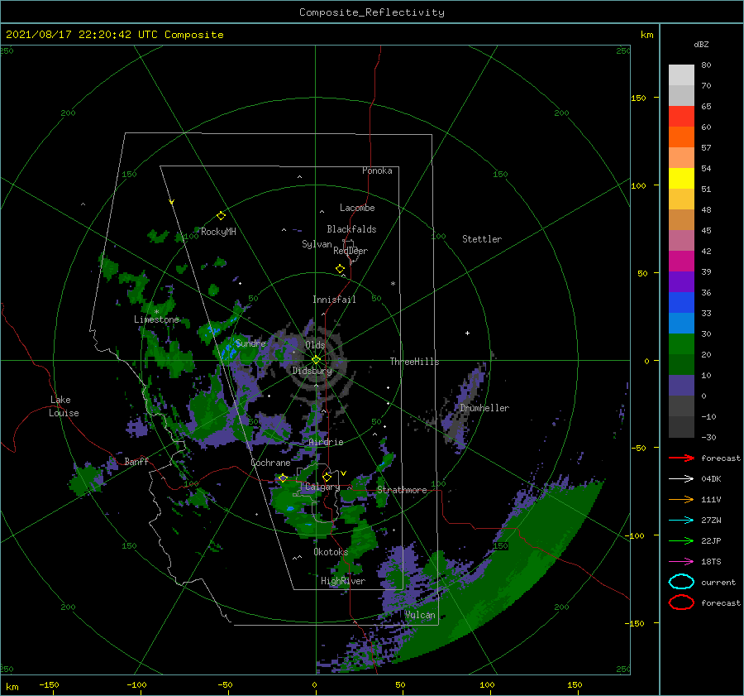744x696 pixels.
Task: Click the Sundre city label
Action: 250,343
